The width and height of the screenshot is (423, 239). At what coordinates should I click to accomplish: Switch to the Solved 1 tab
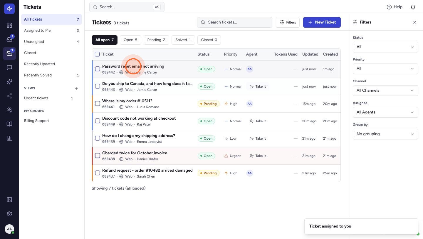coord(183,40)
